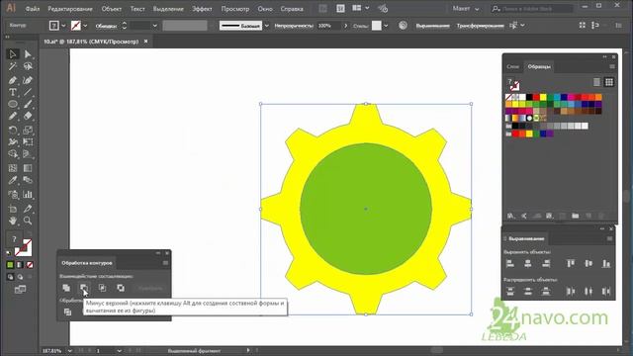Select the Line Segment tool
This screenshot has height=356, width=633.
click(x=28, y=92)
